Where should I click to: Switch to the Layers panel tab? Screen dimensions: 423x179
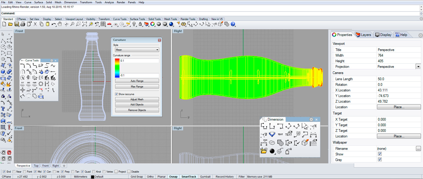363,35
